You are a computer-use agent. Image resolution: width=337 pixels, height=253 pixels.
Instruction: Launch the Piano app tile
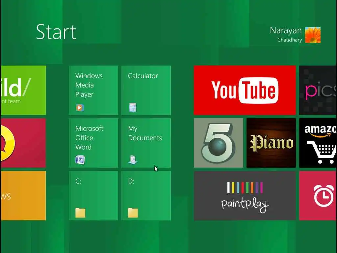pos(271,143)
